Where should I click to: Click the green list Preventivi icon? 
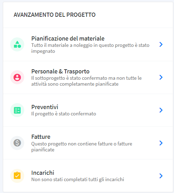click(x=17, y=110)
